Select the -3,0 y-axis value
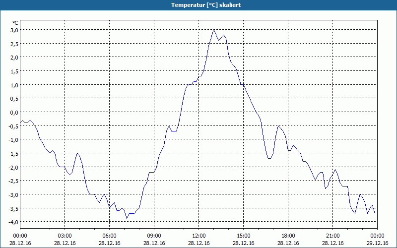Screen dimensions: 397x248 coord(13,194)
